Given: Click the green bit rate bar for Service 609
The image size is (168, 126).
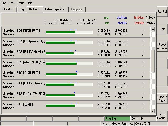Looking at the screenshot, I should coord(61,64).
